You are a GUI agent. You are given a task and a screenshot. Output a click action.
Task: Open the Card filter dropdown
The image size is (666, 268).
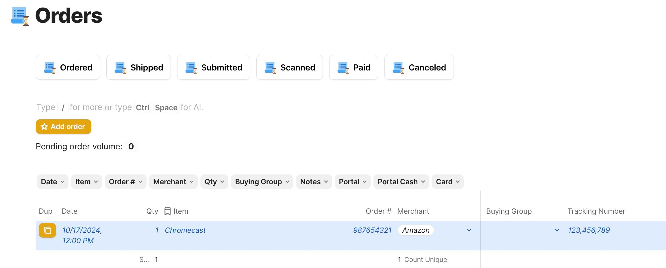[x=448, y=182]
